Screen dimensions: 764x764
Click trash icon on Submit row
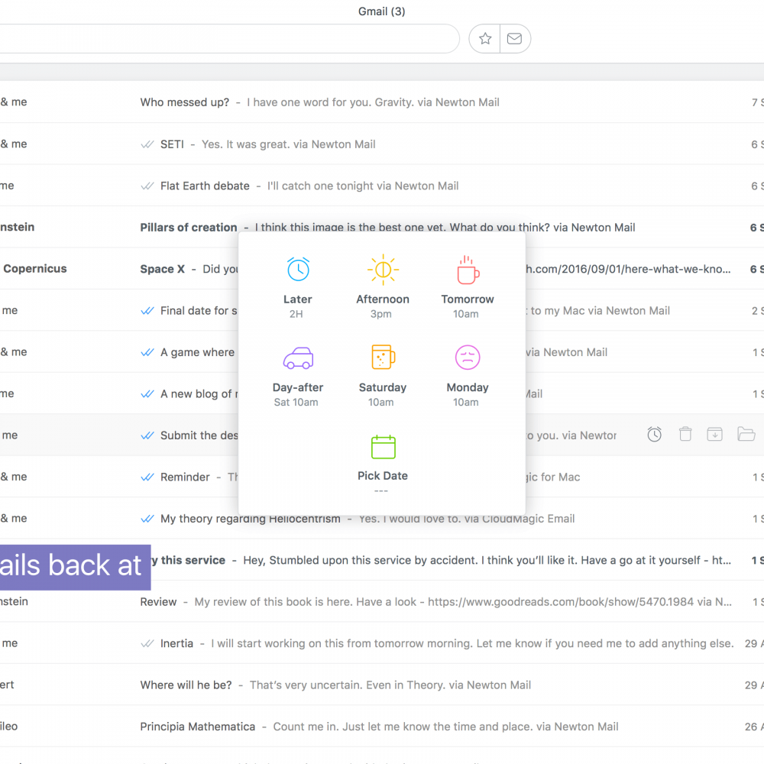coord(685,434)
